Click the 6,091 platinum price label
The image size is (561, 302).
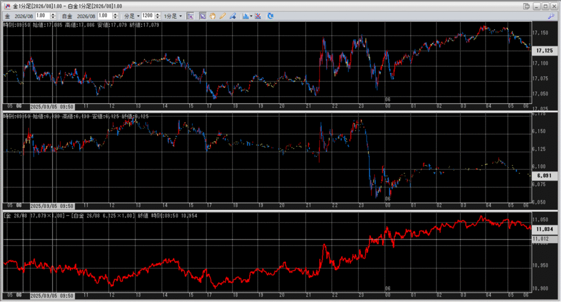point(545,175)
